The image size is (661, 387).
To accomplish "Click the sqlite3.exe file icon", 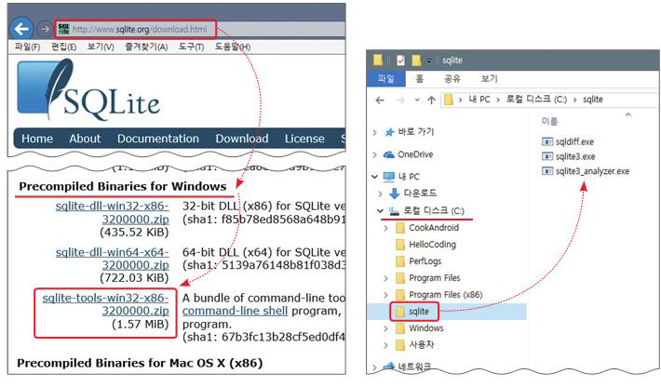I will tap(546, 156).
